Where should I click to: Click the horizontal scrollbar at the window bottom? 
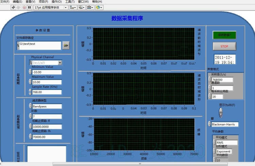140,164
